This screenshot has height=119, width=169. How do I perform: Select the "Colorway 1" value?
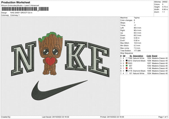[x=15, y=15]
